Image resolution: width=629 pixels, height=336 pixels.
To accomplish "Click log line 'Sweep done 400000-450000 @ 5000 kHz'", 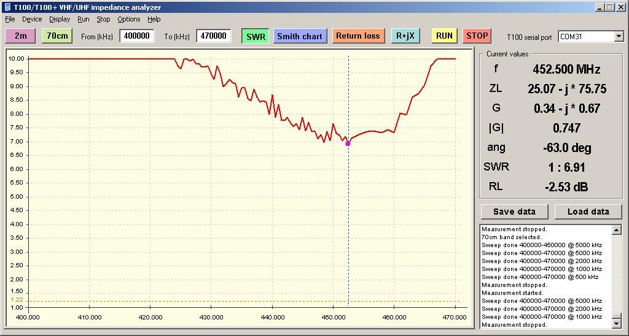I will [542, 245].
